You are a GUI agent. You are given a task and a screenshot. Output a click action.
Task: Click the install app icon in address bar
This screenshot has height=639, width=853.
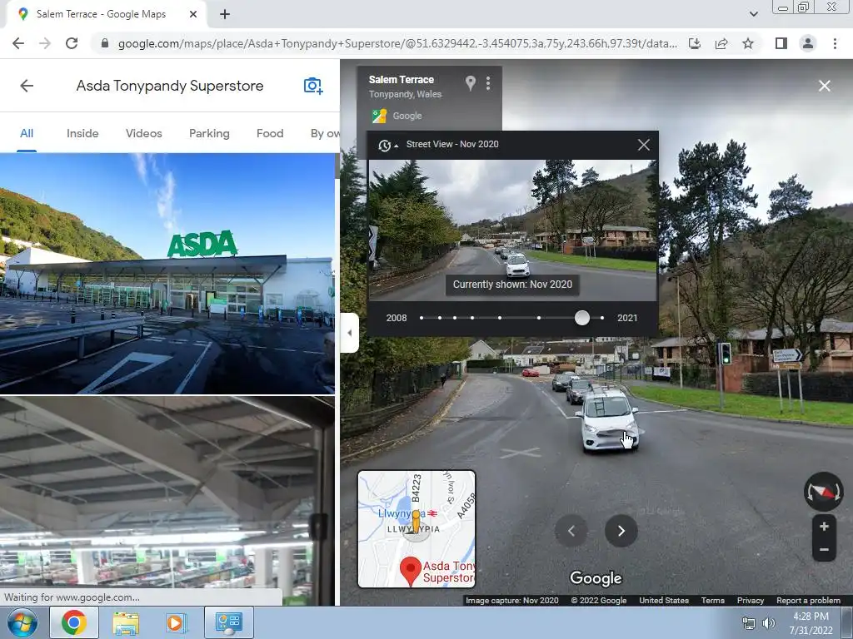[x=695, y=43]
